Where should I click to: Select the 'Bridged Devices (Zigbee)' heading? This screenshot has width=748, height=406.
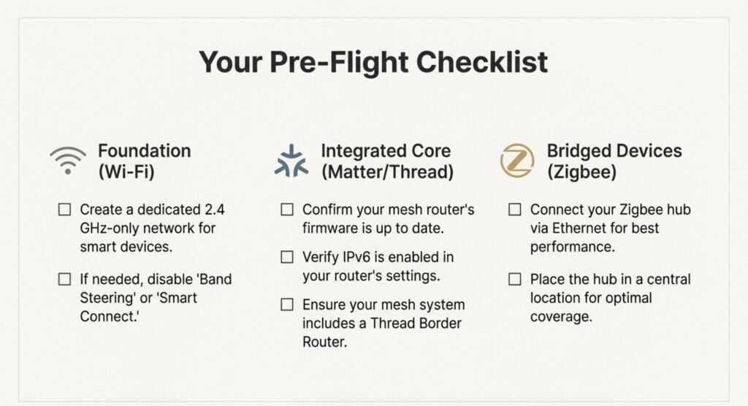pos(614,161)
